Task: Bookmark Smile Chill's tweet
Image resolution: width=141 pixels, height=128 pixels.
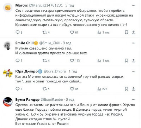Action: [x=127, y=60]
